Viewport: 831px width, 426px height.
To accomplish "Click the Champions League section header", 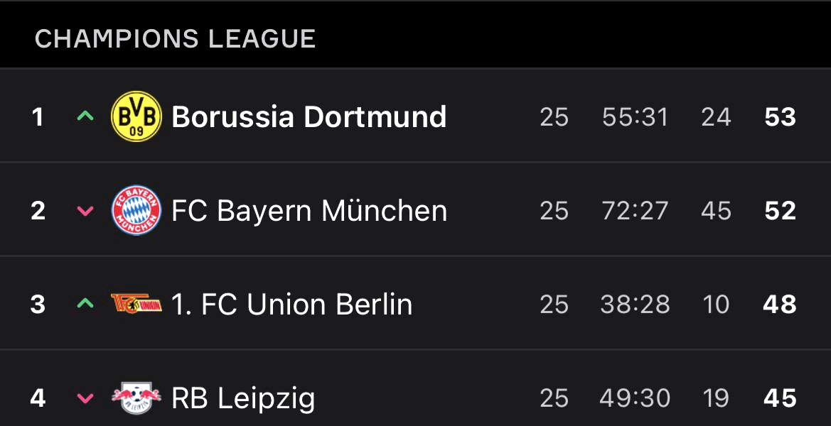I will click(175, 38).
